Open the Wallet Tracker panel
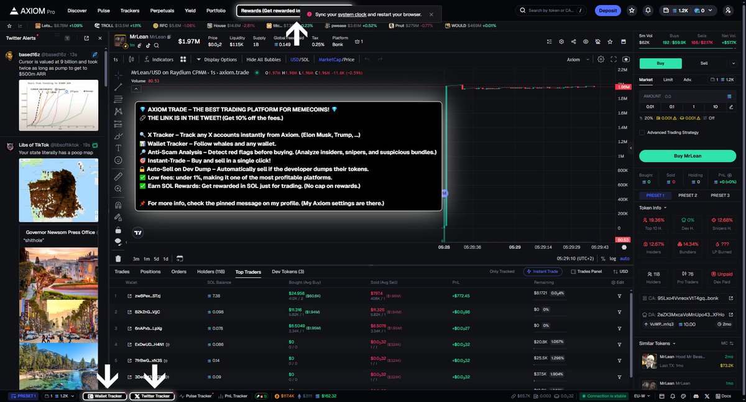The height and width of the screenshot is (402, 746). pyautogui.click(x=105, y=396)
